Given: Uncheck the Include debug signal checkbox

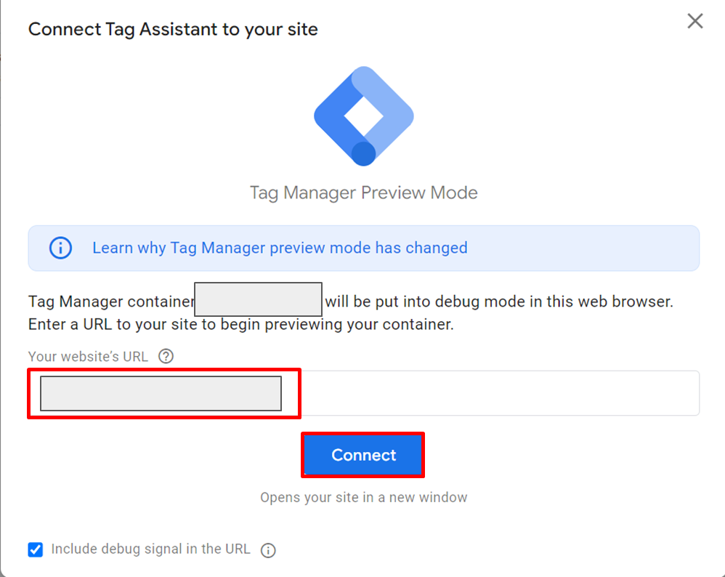Looking at the screenshot, I should point(36,549).
